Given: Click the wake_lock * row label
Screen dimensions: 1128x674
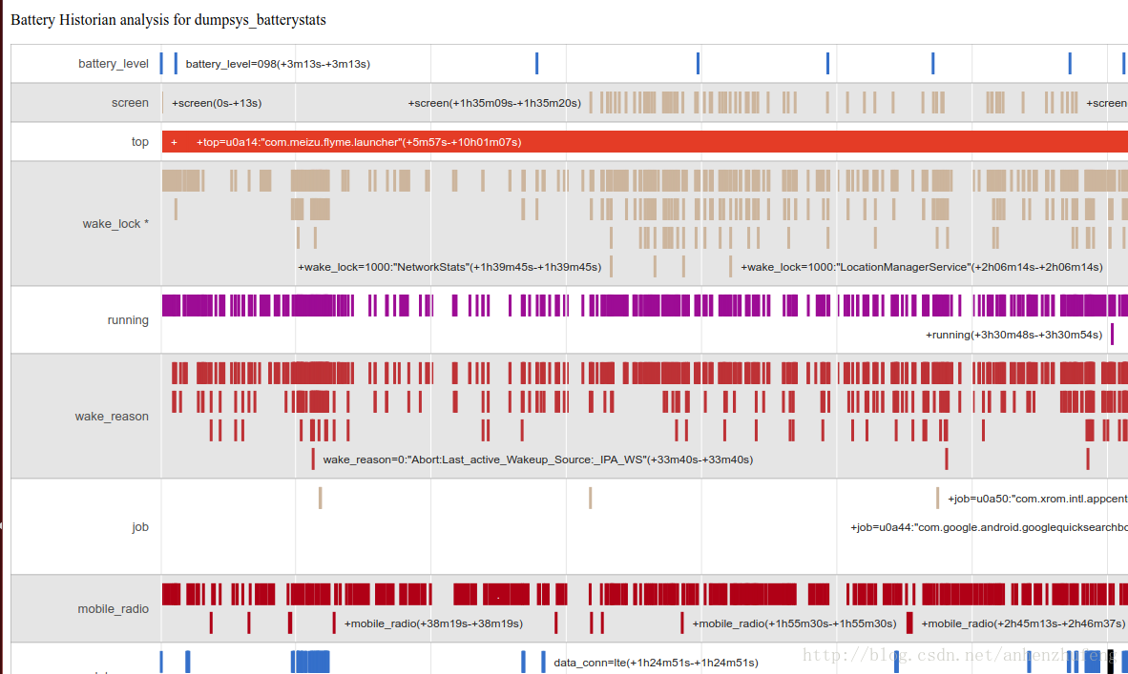Looking at the screenshot, I should point(115,223).
